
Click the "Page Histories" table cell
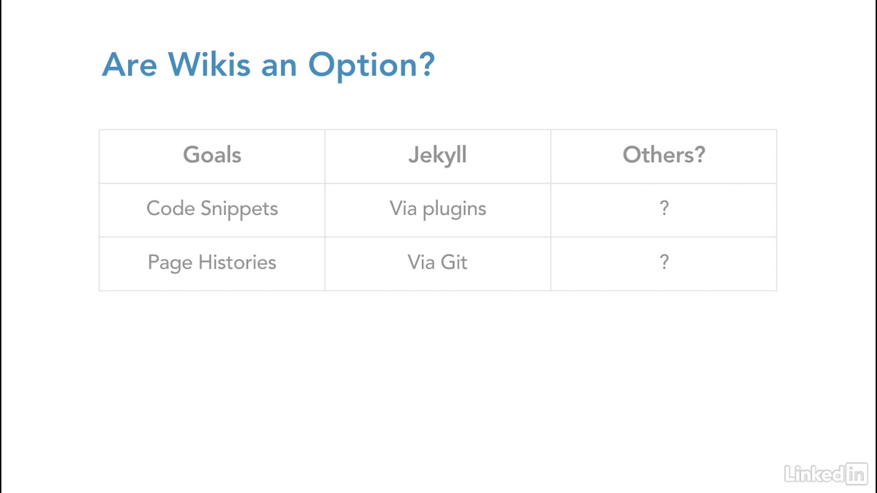pos(212,262)
